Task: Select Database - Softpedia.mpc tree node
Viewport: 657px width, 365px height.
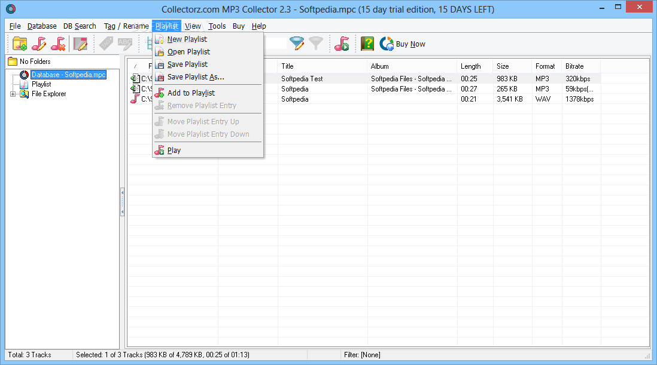Action: 68,75
